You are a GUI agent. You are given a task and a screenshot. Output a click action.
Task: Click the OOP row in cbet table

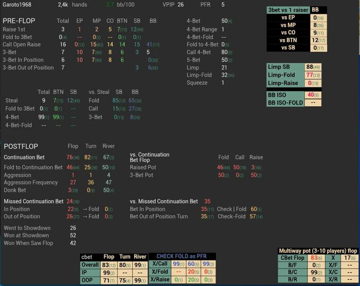[x=114, y=280]
